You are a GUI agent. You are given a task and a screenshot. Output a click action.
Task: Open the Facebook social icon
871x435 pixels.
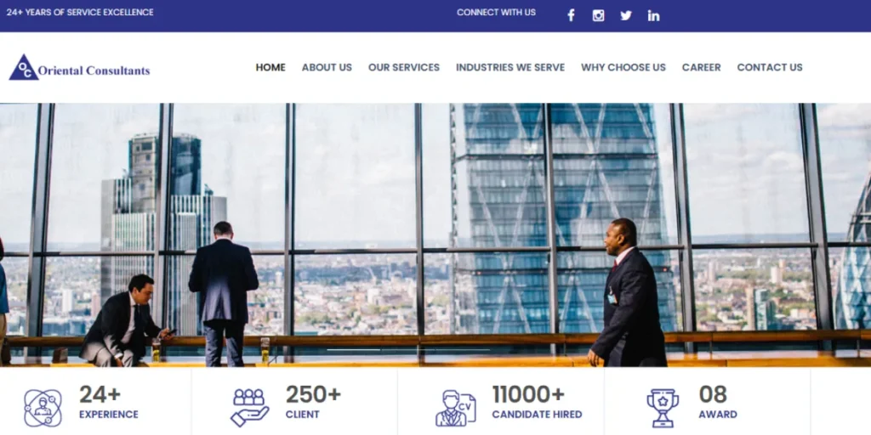click(571, 15)
